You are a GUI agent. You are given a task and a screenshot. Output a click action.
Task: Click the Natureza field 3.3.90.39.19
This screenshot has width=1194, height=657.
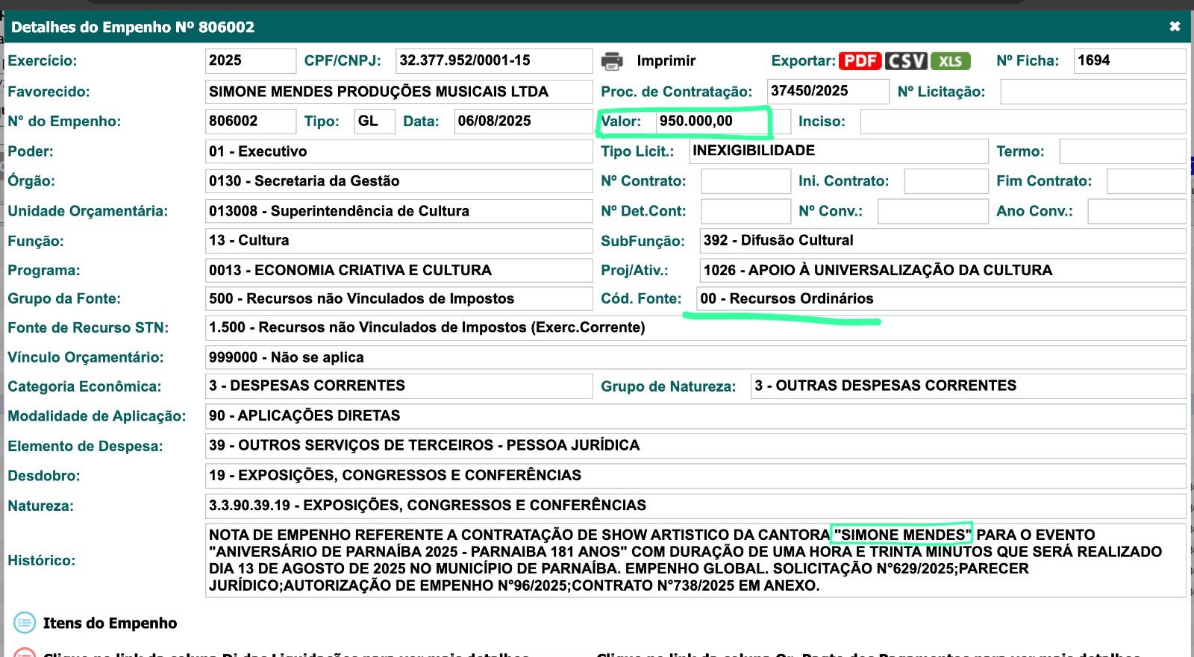[x=696, y=506]
